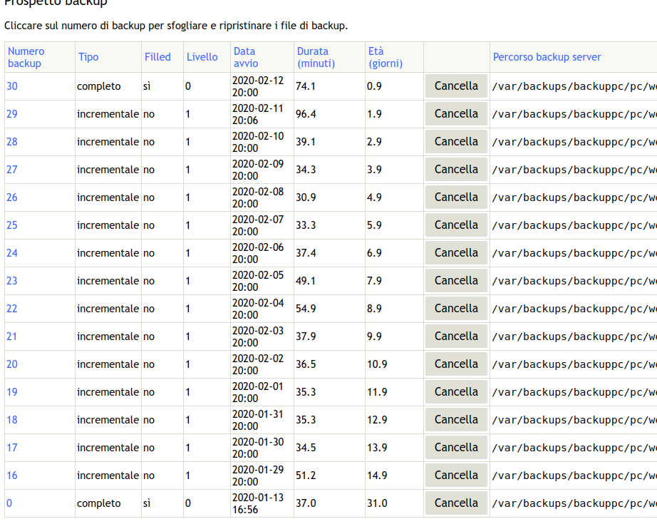The width and height of the screenshot is (657, 524).
Task: Open backup number 23
Action: coord(12,281)
